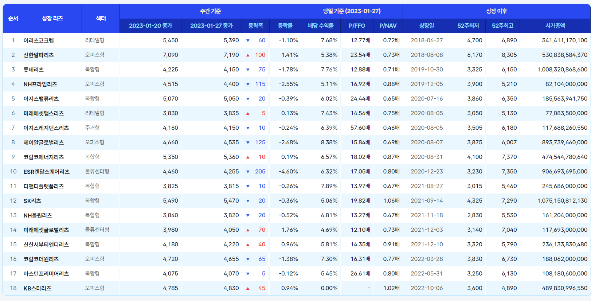
Task: Click the red up arrow in 코람코에너지리츠 row
Action: (x=248, y=157)
